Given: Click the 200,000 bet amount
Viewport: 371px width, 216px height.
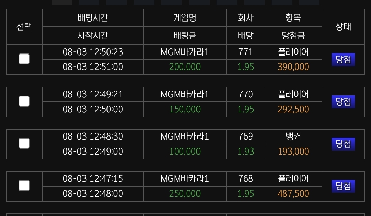Looking at the screenshot, I should click(x=185, y=67).
